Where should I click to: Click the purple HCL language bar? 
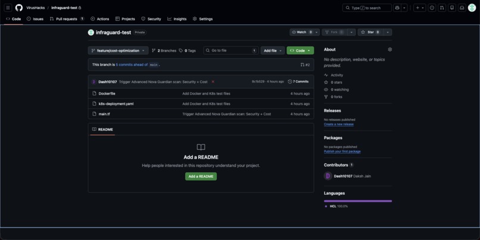358,201
